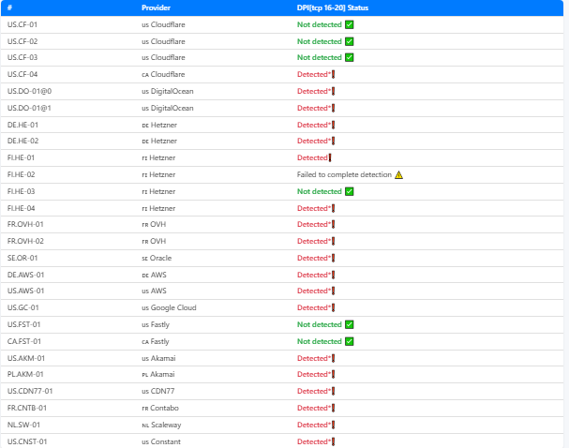Click the green checkmark icon for US.CF-02
This screenshot has height=448, width=569.
349,41
